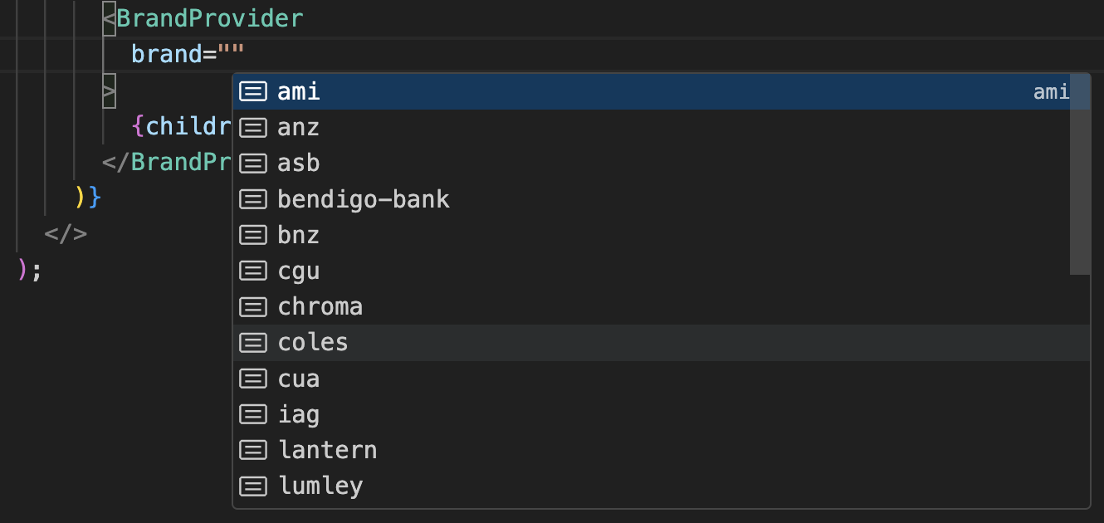Image resolution: width=1104 pixels, height=523 pixels.
Task: Click the icon beside bnz suggestion
Action: [252, 235]
